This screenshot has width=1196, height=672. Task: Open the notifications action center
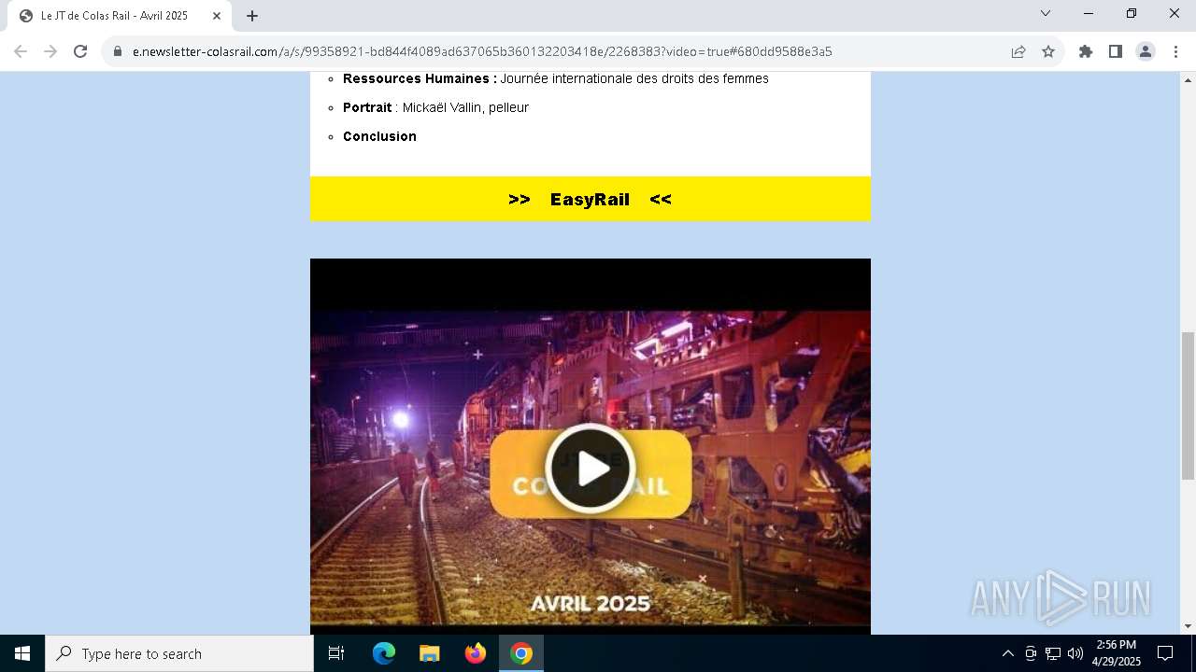click(1165, 653)
